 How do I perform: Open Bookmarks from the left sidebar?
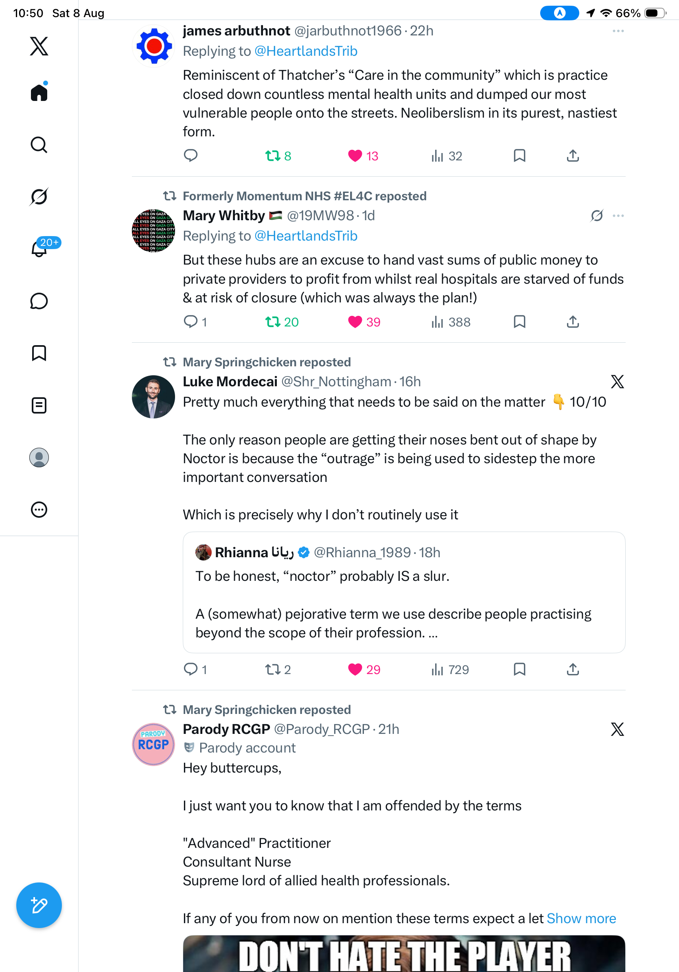(x=39, y=353)
